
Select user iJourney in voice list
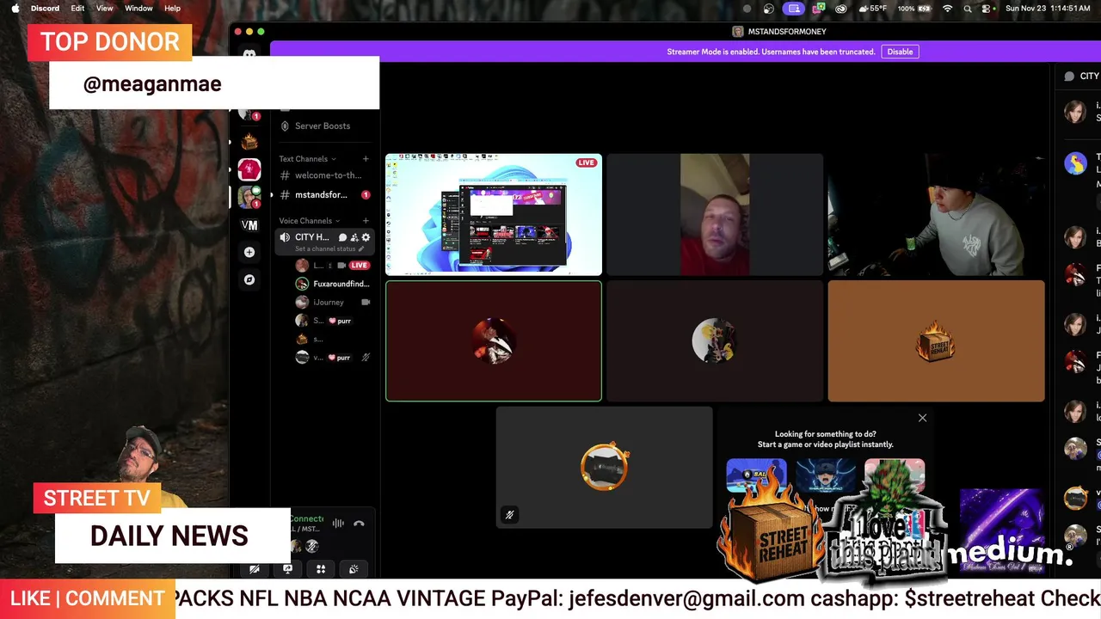(x=333, y=303)
